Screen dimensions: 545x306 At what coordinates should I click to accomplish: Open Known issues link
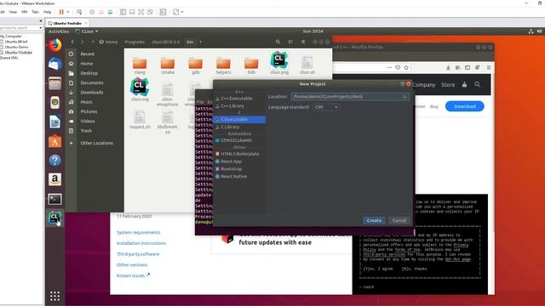(133, 275)
